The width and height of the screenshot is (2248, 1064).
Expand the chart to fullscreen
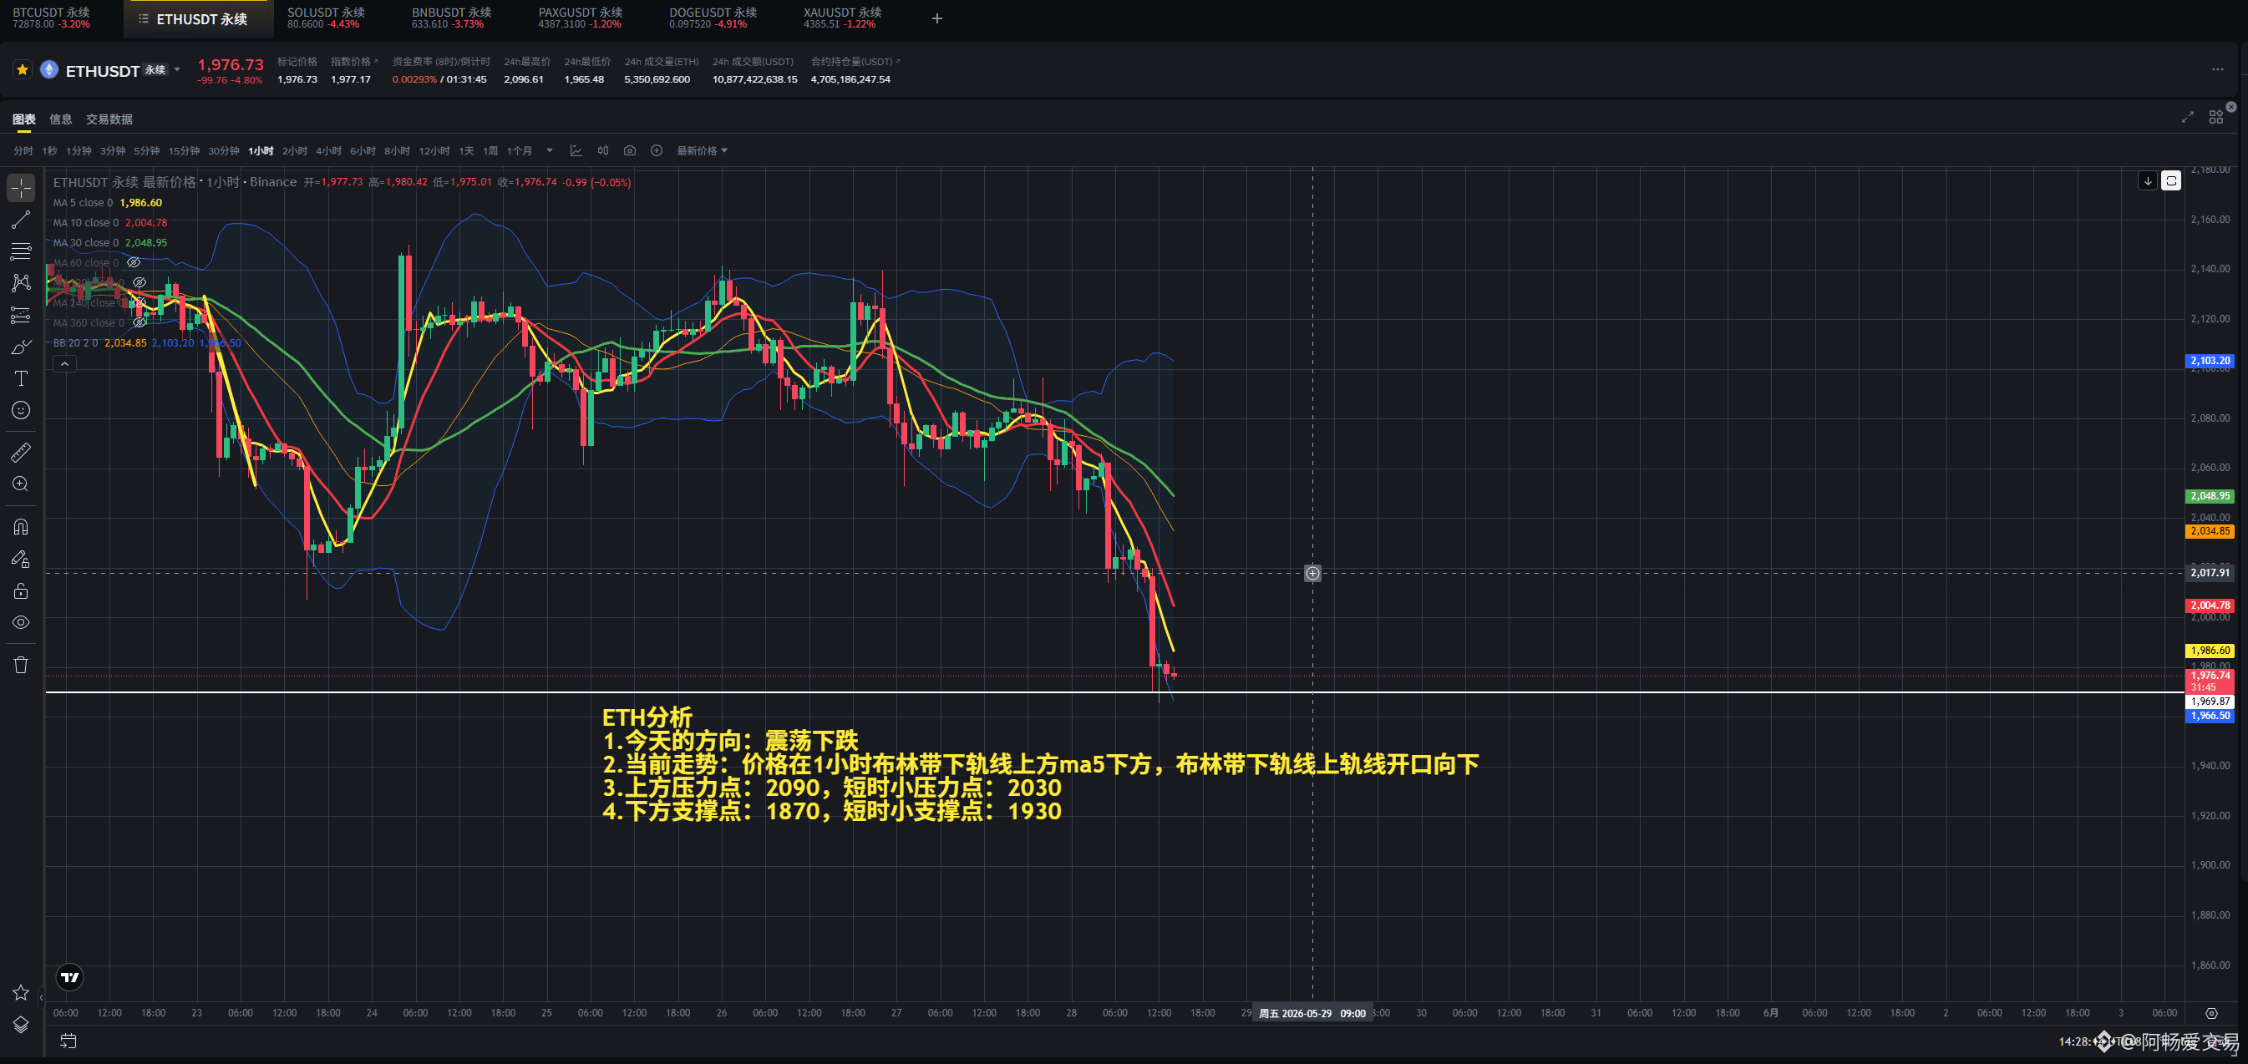(2188, 118)
